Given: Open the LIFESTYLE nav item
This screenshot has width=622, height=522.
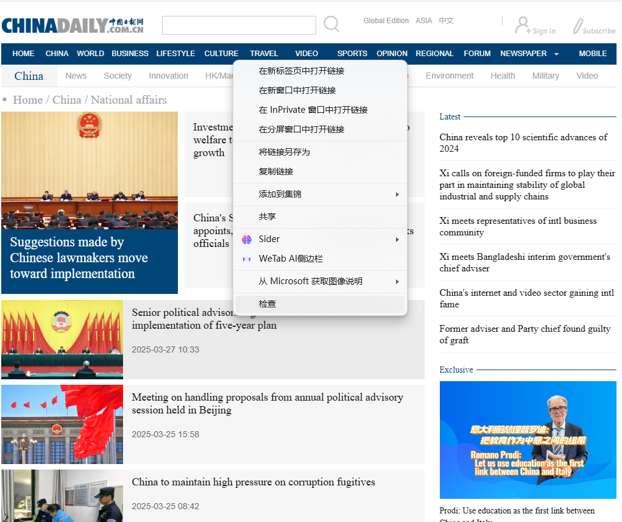Looking at the screenshot, I should pos(175,54).
